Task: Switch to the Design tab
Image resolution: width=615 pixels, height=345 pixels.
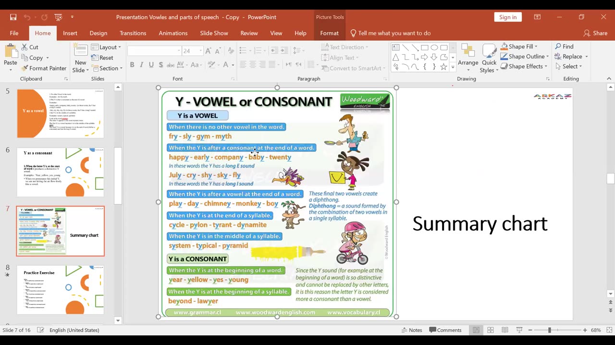Action: 98,33
